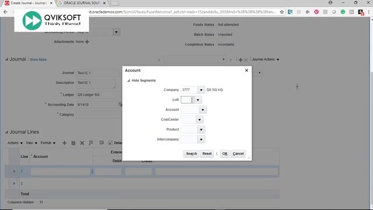Open the Accounting Date calendar picker
Viewport: 373px width, 210px height.
[121, 104]
